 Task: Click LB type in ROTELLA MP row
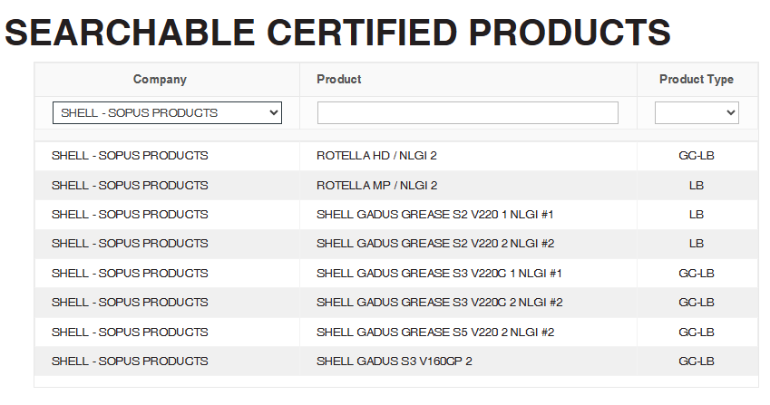click(x=697, y=186)
